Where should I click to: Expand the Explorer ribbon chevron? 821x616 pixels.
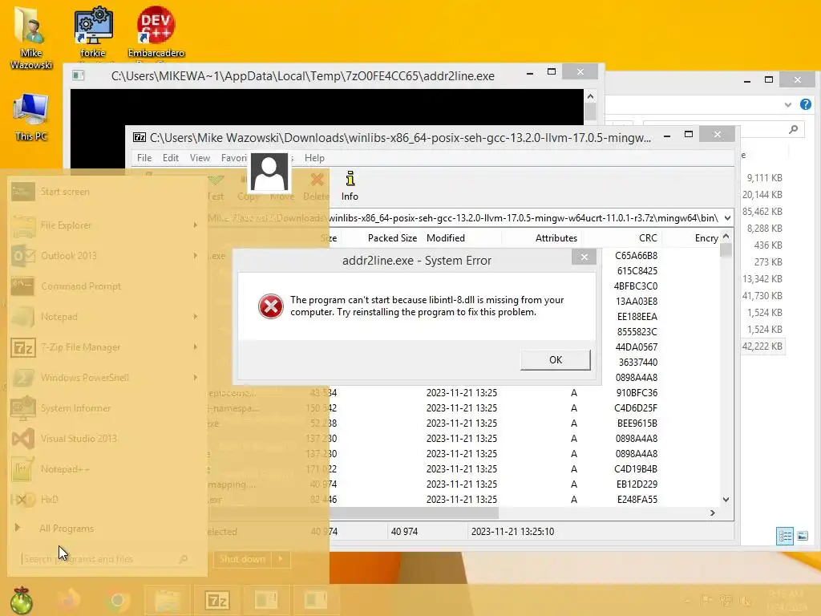(x=787, y=105)
